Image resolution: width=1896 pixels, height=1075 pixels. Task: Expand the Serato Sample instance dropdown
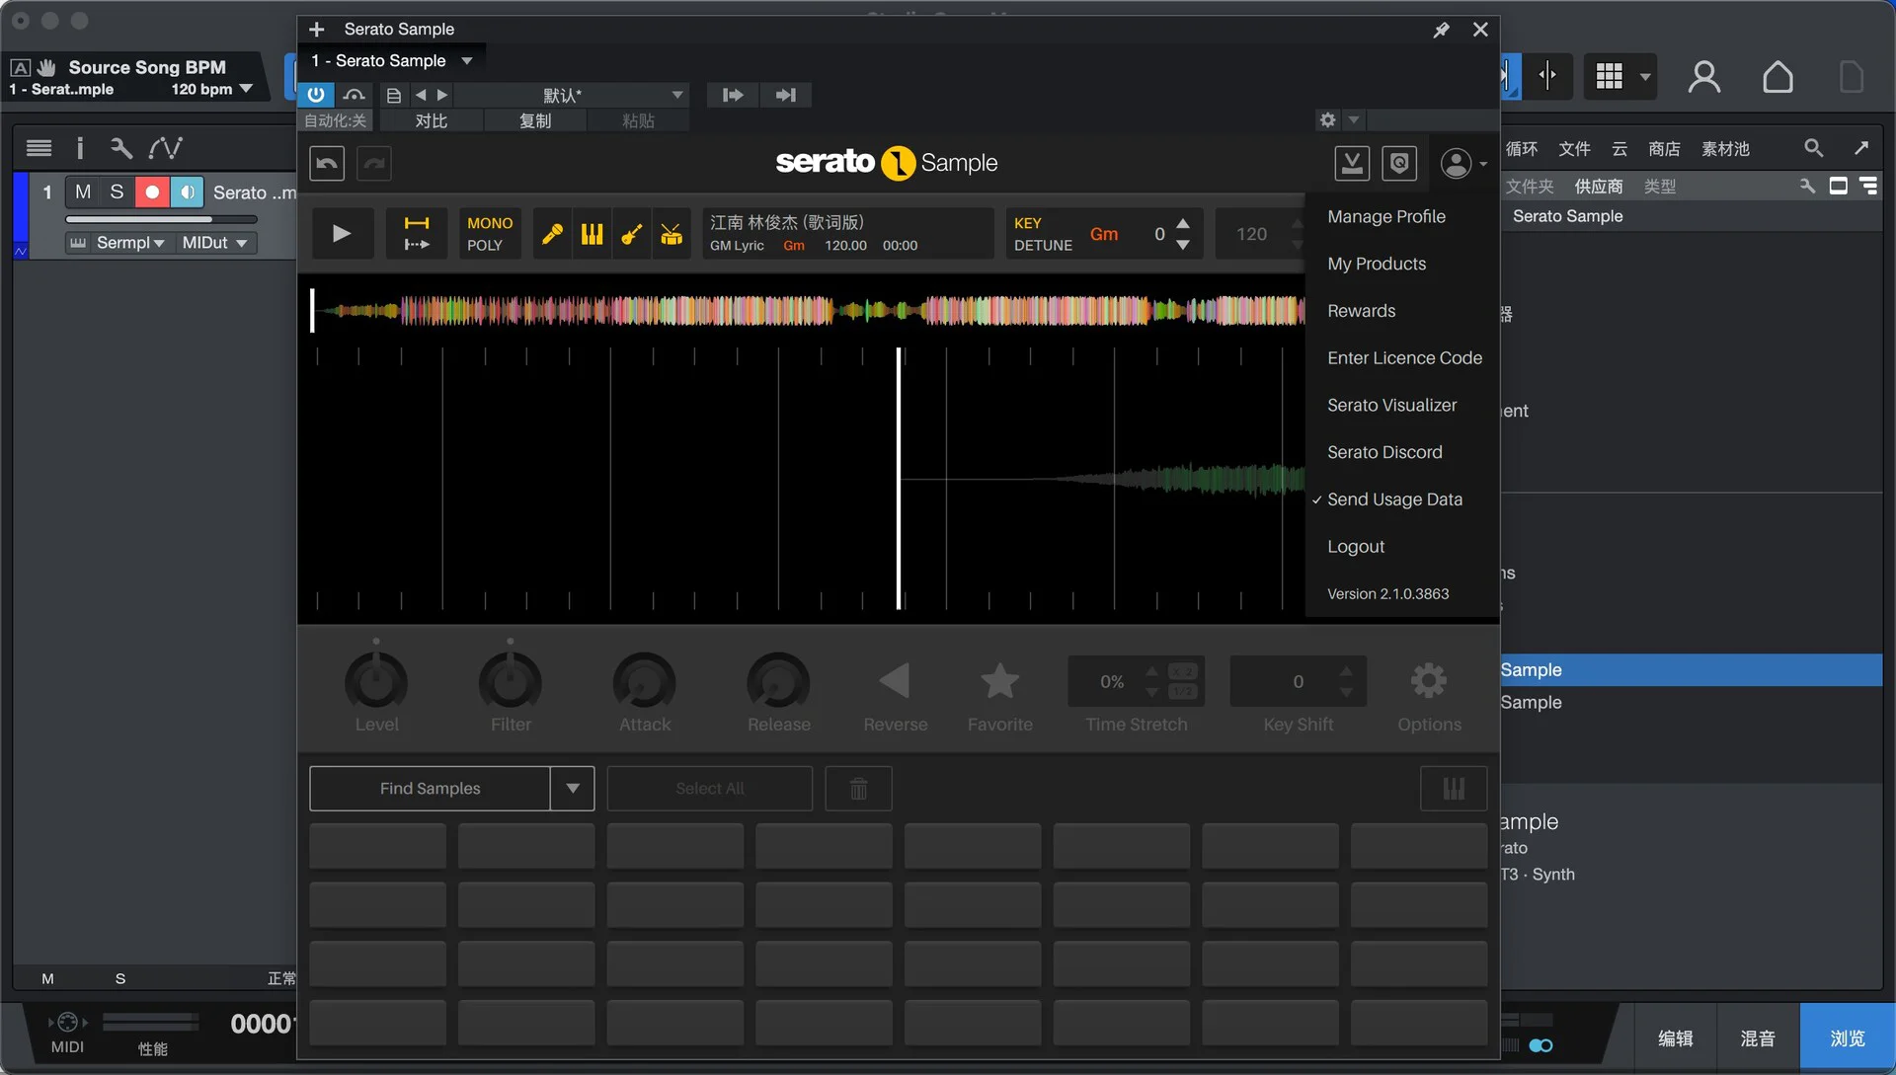(467, 61)
